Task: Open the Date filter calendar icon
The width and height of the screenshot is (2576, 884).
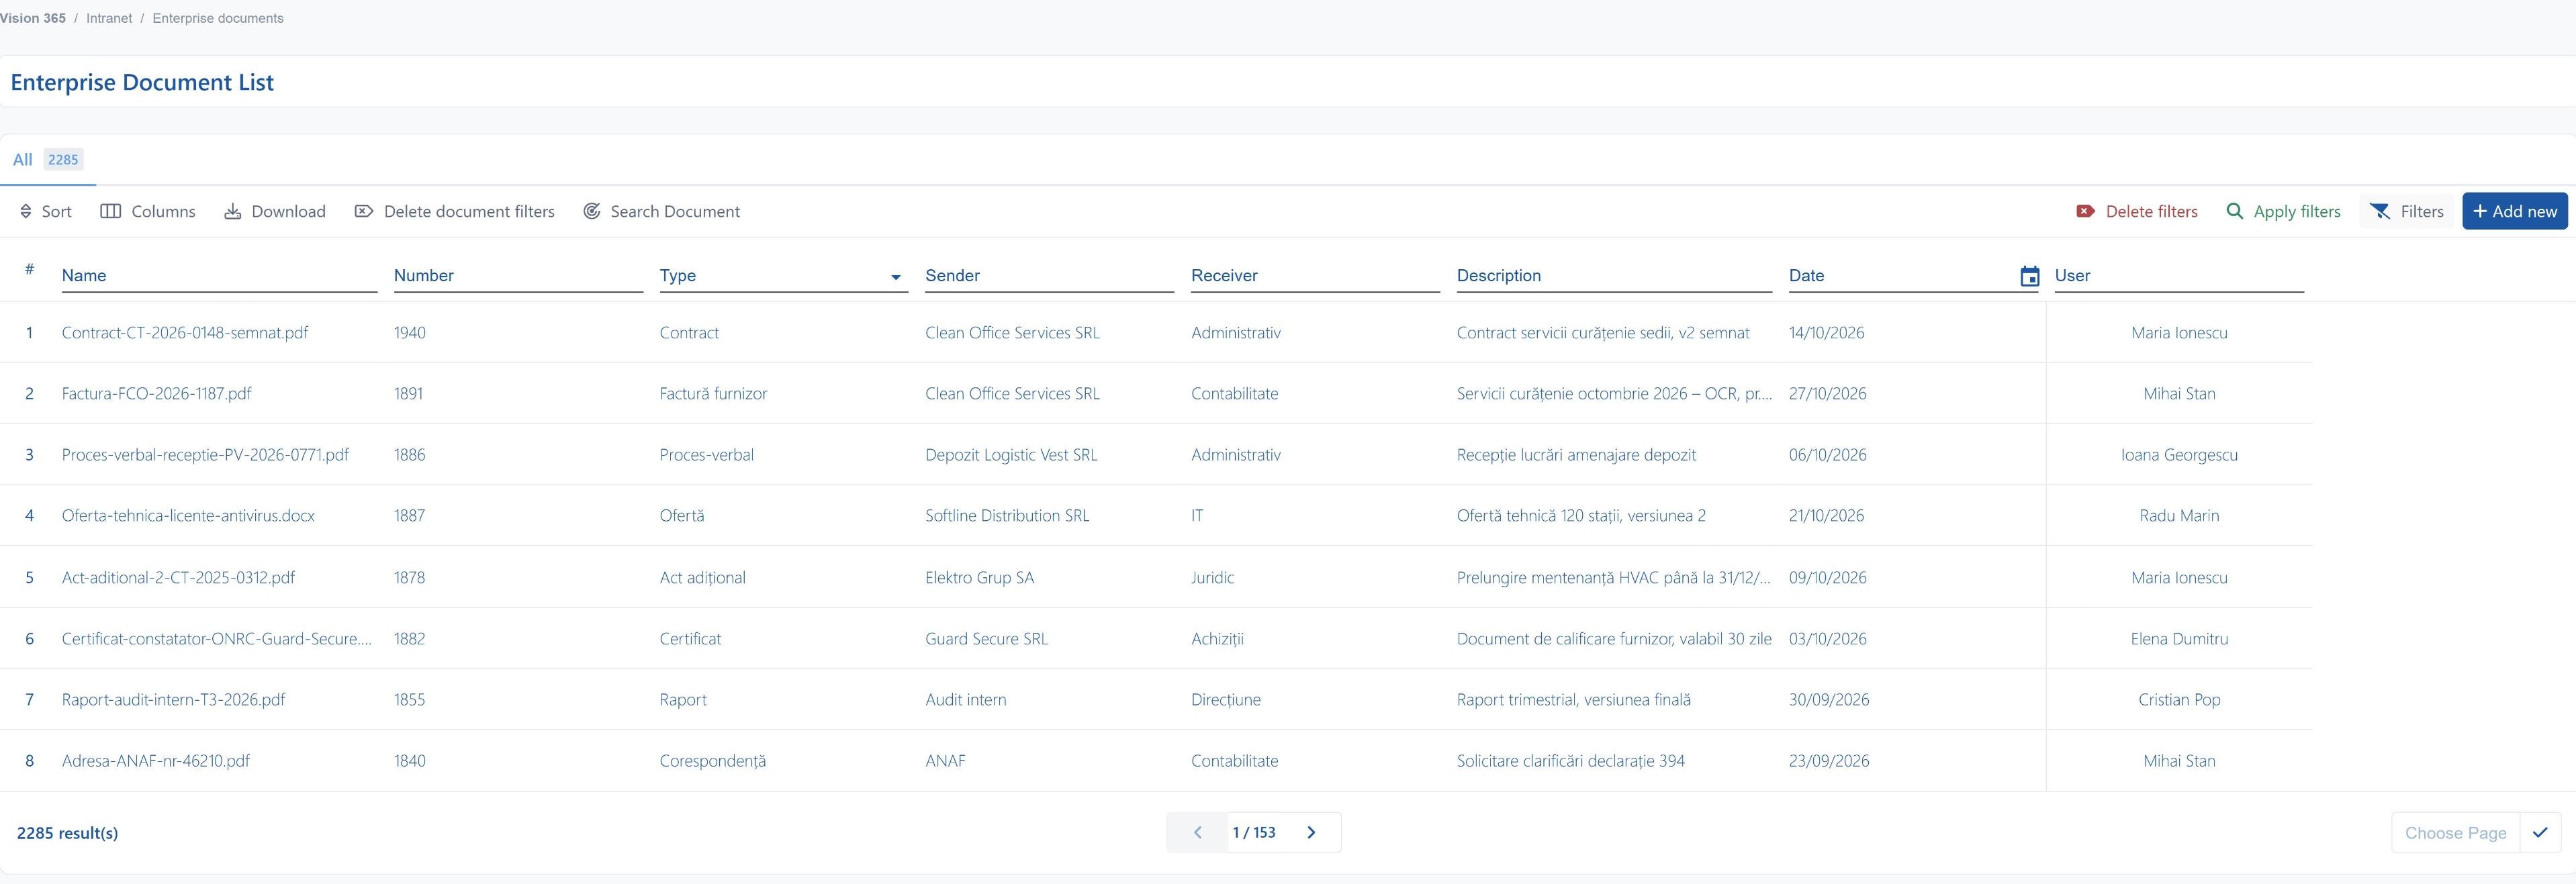Action: (x=2030, y=276)
